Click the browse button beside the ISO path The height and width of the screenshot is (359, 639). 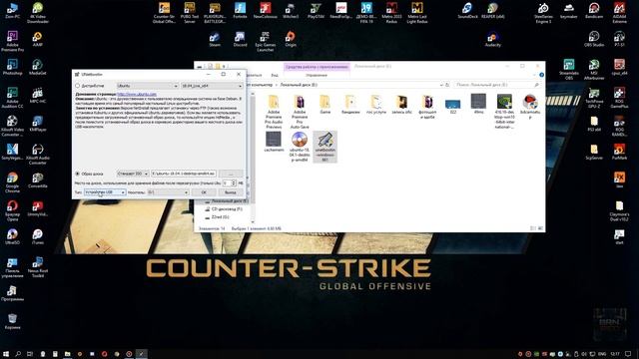(231, 174)
